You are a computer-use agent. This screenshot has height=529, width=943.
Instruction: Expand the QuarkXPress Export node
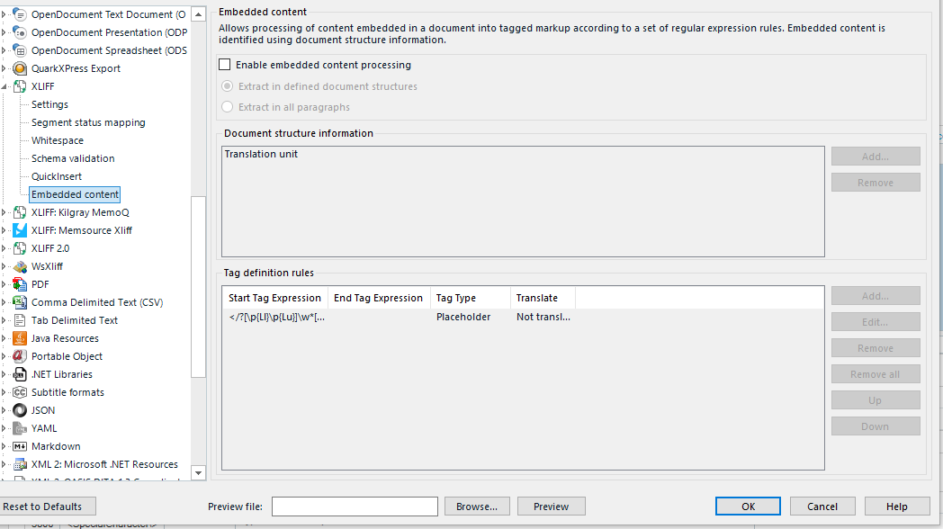4,68
